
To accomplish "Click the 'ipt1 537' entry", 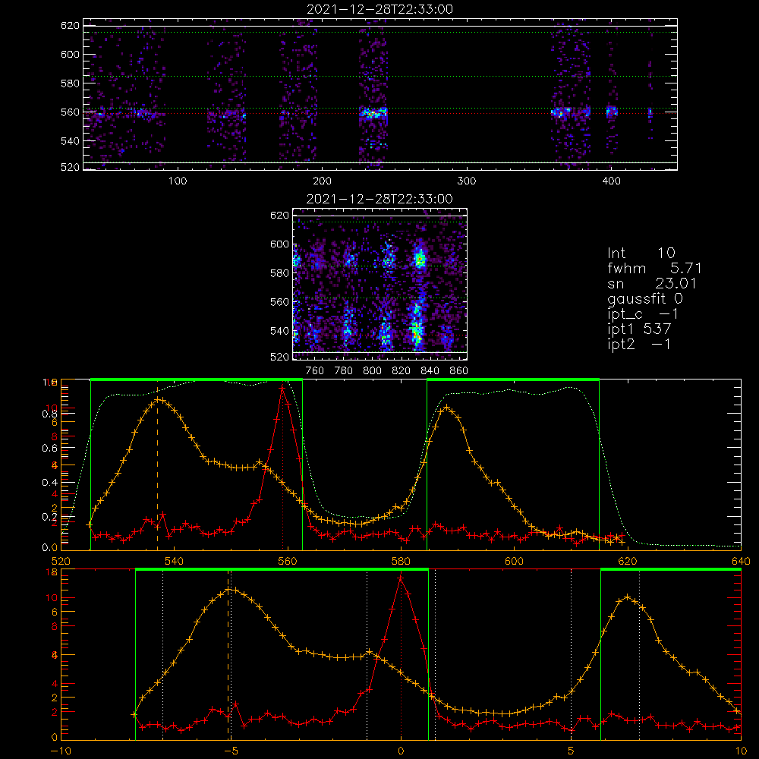I will (x=639, y=329).
